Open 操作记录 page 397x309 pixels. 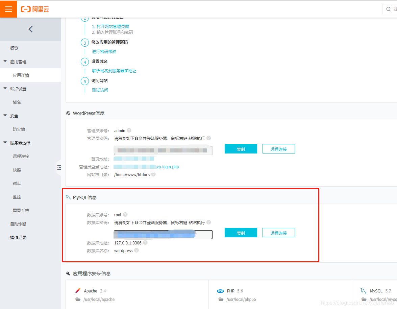(x=18, y=238)
